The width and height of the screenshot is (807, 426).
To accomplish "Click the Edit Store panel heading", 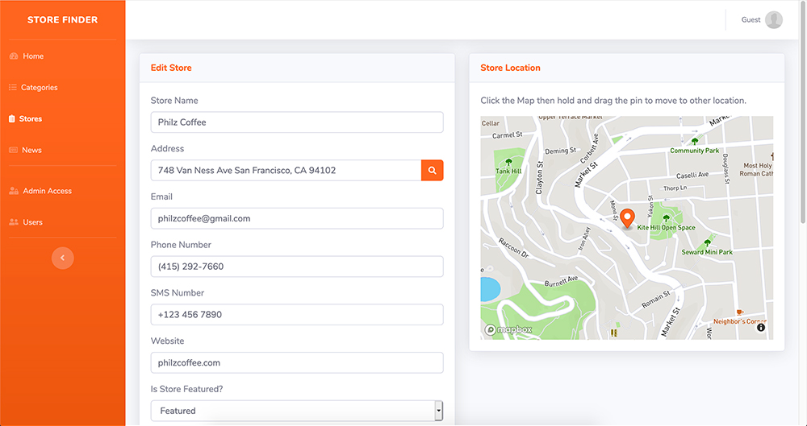I will [171, 68].
